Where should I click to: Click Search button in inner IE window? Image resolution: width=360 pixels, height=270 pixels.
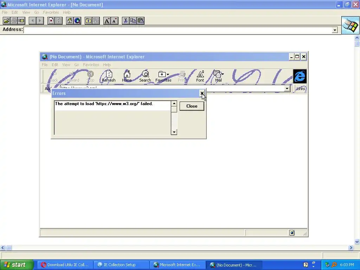pos(145,76)
